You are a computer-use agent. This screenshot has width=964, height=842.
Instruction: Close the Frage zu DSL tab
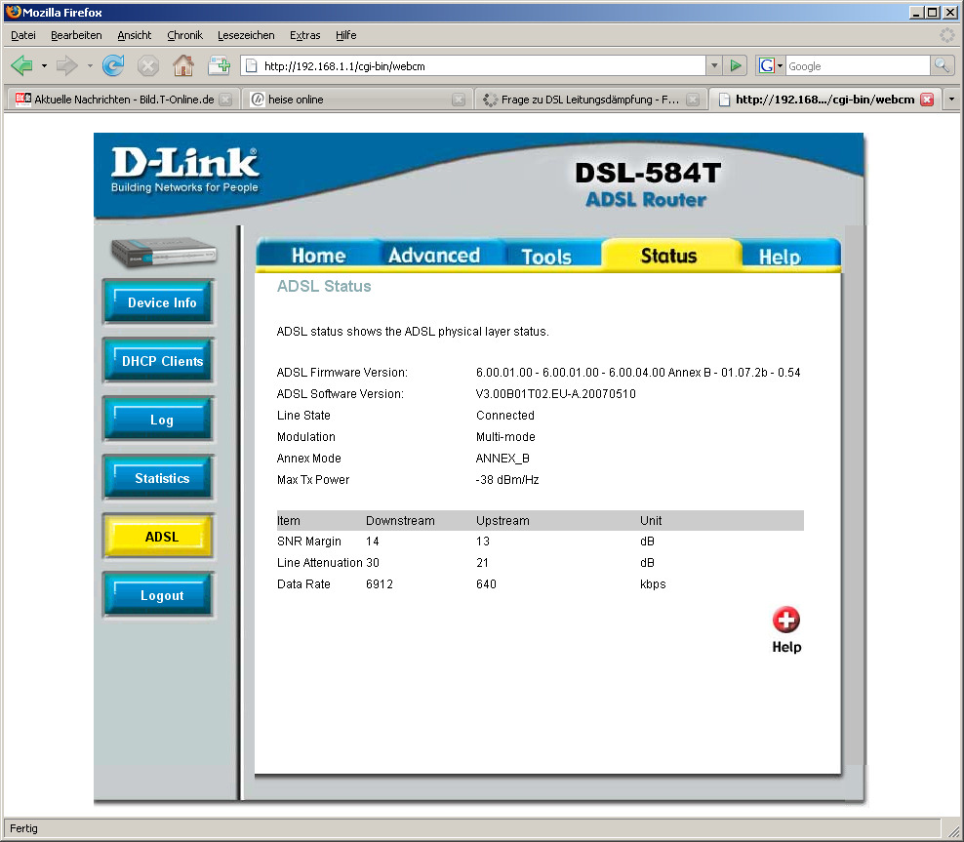tap(693, 100)
